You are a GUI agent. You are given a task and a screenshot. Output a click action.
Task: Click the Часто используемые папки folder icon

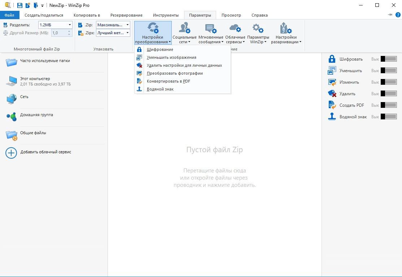point(12,62)
